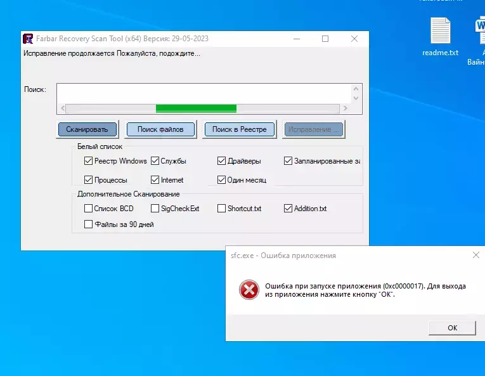Enable the SigCheckExt checkbox

(x=155, y=208)
